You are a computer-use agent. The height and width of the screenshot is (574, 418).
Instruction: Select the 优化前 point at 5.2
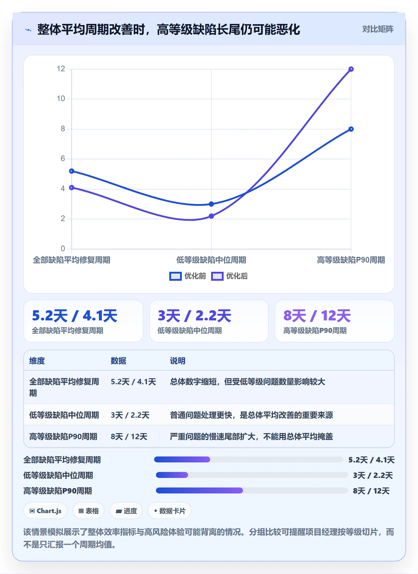(72, 171)
